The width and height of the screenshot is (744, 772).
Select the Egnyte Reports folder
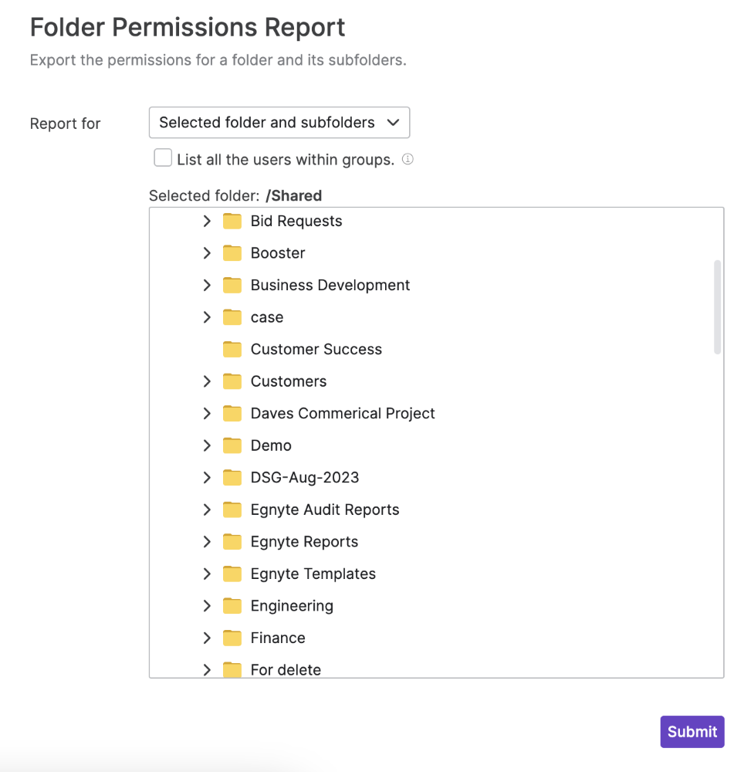coord(304,542)
